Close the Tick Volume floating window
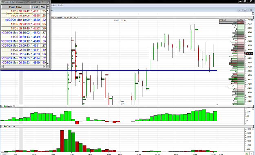 (x=48, y=2)
